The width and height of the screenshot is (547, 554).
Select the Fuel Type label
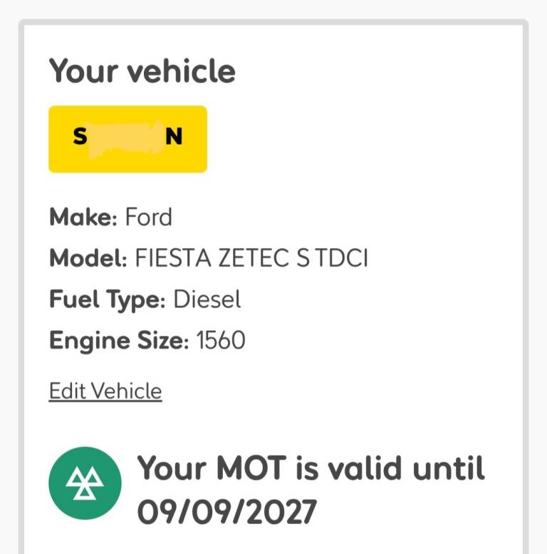click(108, 300)
